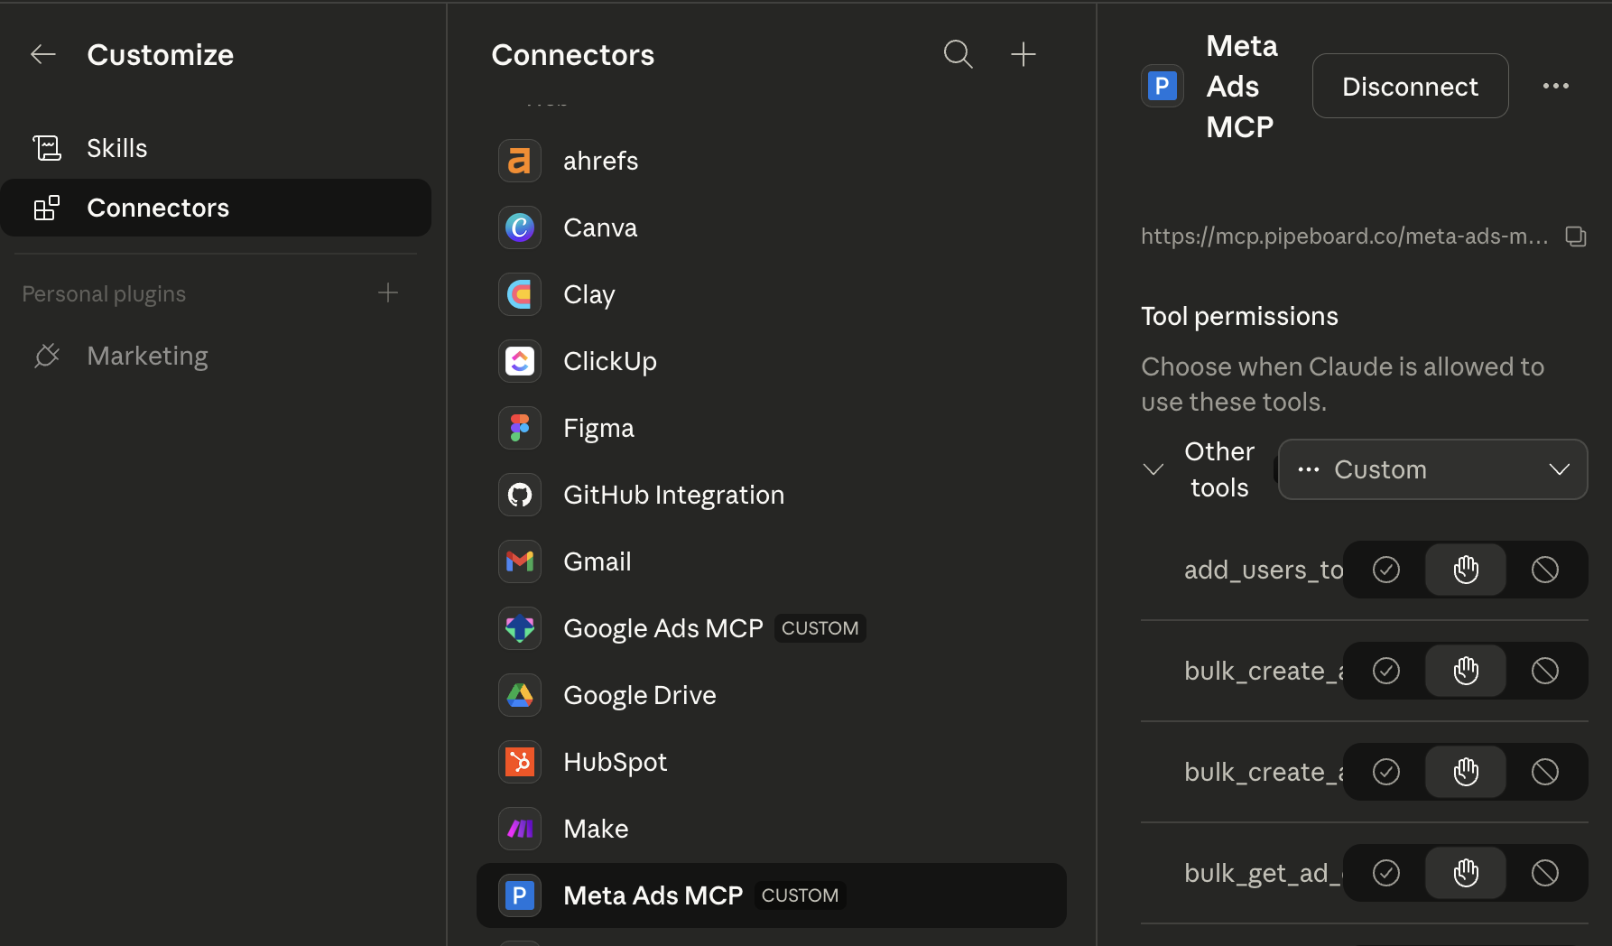Select the ahrefs connector

click(600, 162)
